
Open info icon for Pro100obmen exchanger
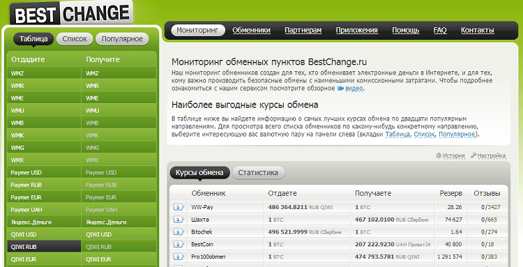click(179, 257)
